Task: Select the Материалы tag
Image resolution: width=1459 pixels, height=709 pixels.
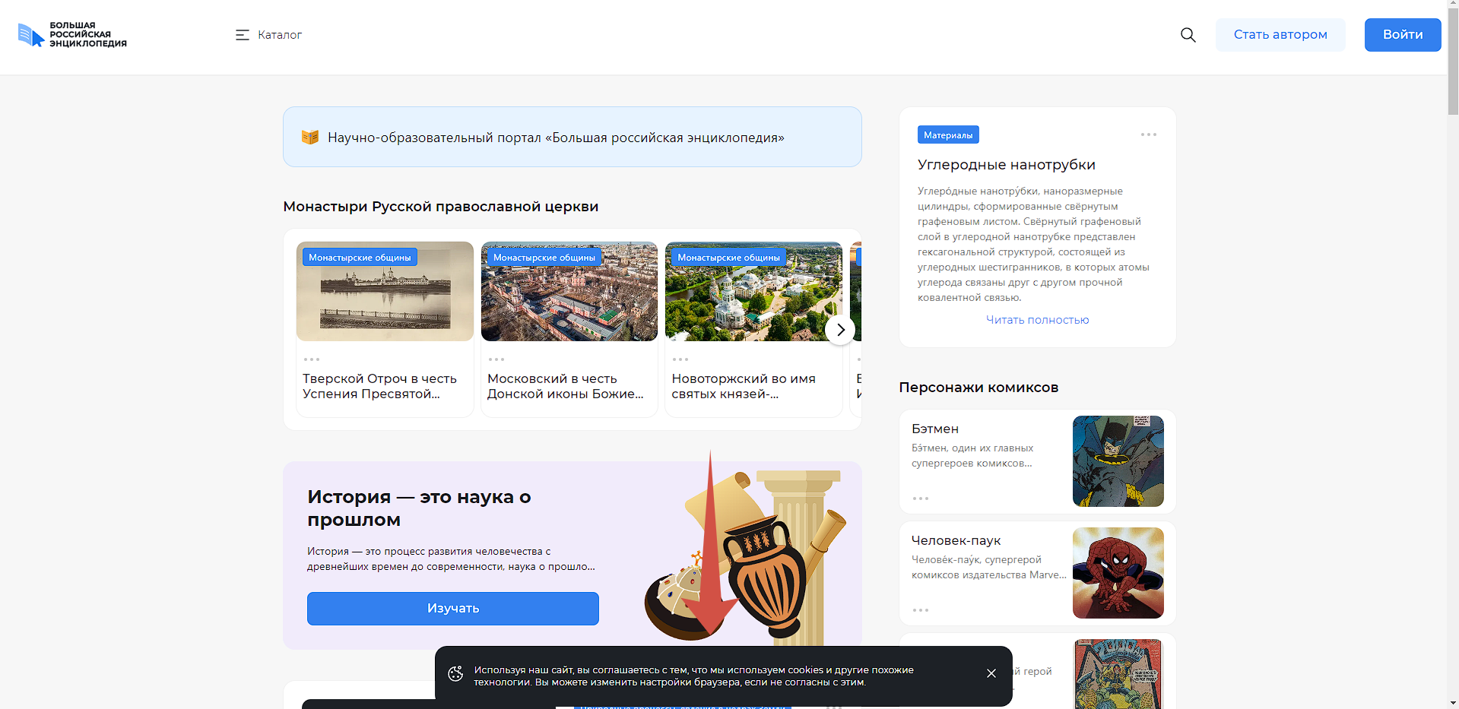Action: tap(947, 134)
